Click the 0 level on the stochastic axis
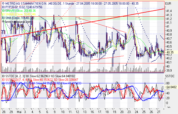Viewport: 178px width, 114px height. [167, 103]
